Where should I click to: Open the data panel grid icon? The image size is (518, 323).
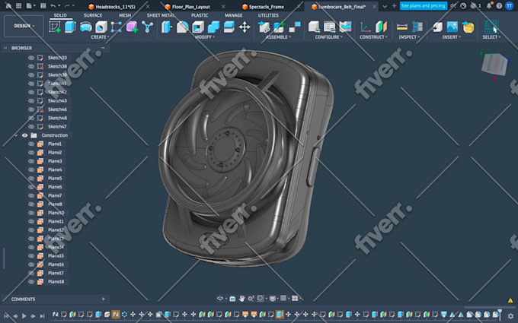pyautogui.click(x=19, y=6)
